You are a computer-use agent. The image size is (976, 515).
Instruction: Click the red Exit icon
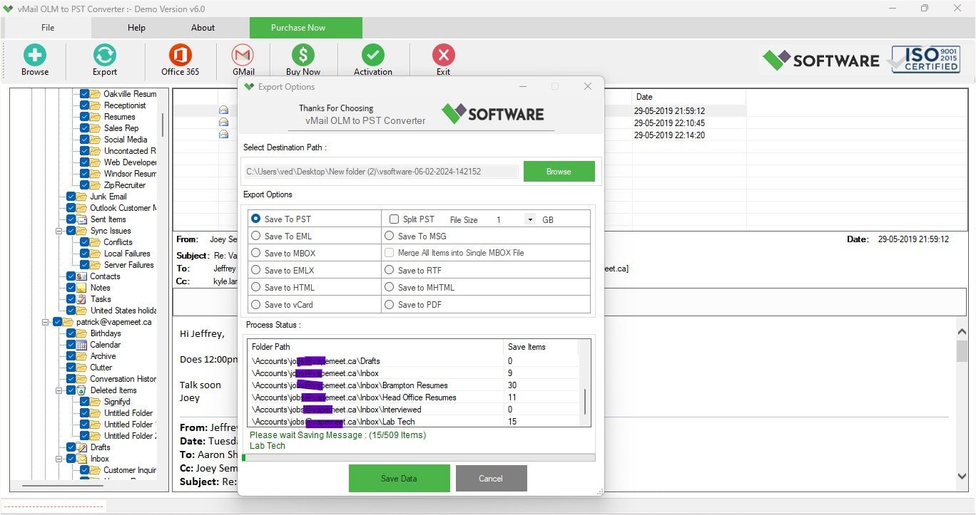tap(443, 56)
